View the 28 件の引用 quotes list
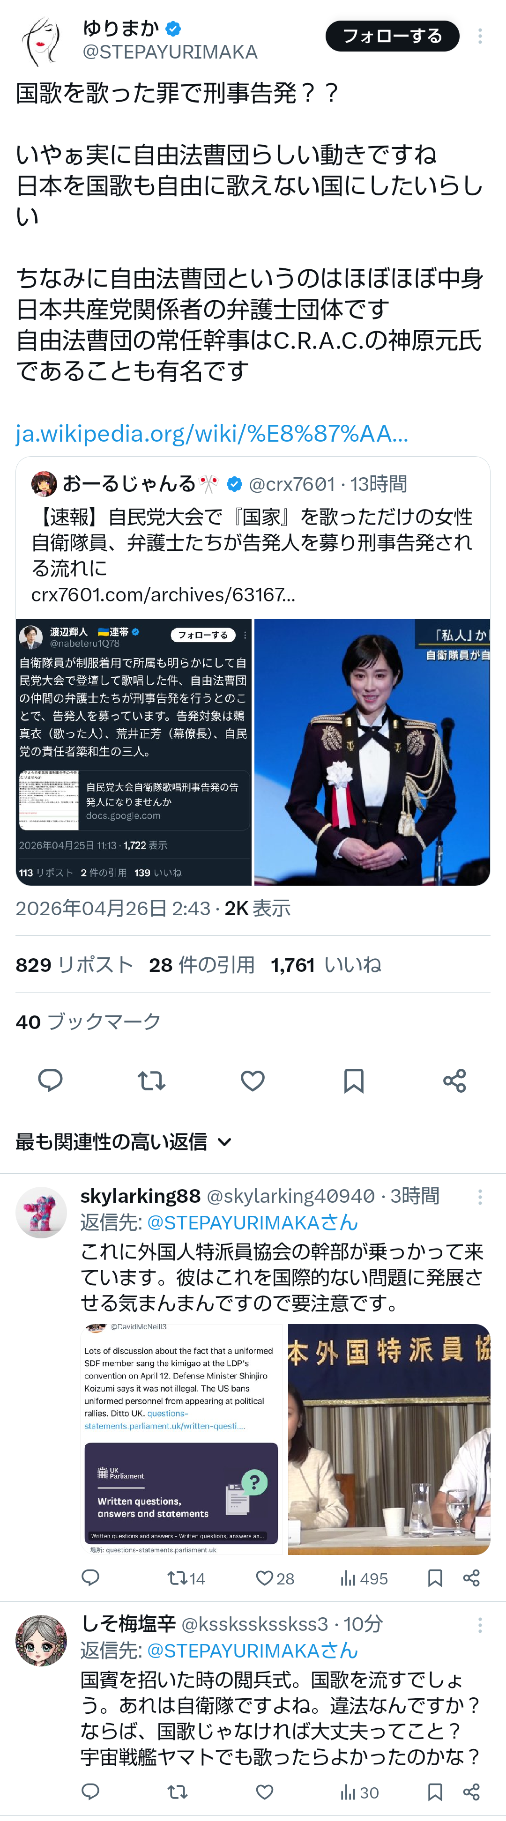The height and width of the screenshot is (1821, 506). coord(201,964)
